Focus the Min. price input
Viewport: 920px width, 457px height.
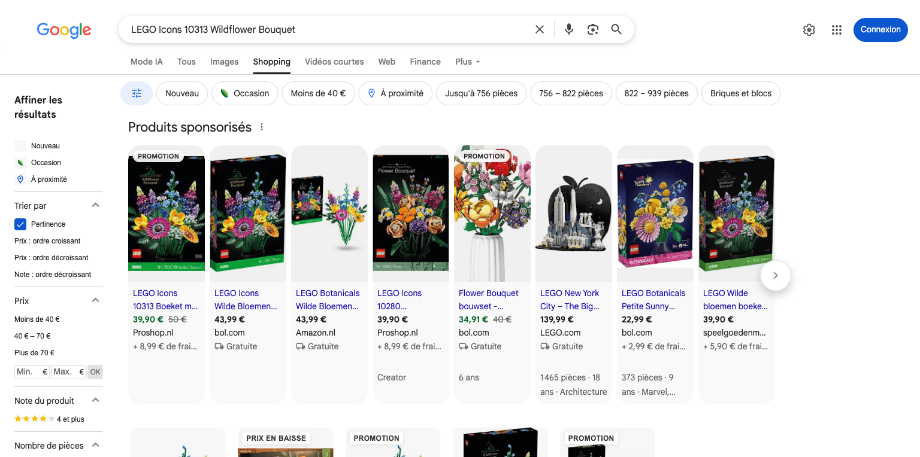tap(32, 372)
